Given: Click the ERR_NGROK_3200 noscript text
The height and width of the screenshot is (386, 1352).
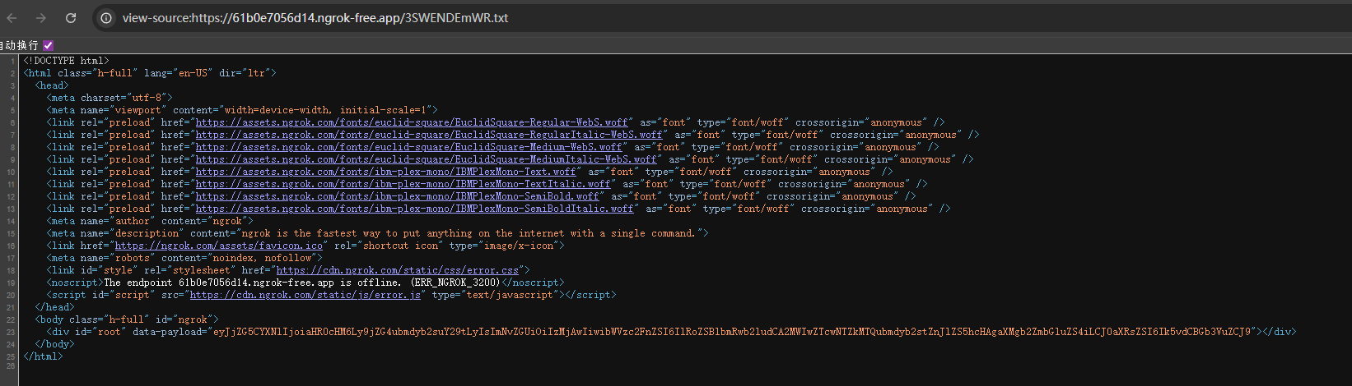Looking at the screenshot, I should pos(302,283).
